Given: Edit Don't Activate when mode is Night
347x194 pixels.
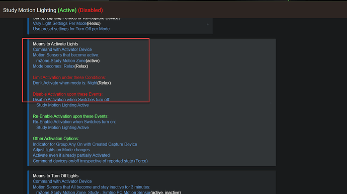Looking at the screenshot, I should click(x=72, y=83).
